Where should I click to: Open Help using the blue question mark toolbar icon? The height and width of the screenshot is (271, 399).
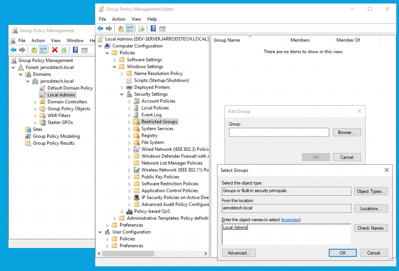coord(153,28)
